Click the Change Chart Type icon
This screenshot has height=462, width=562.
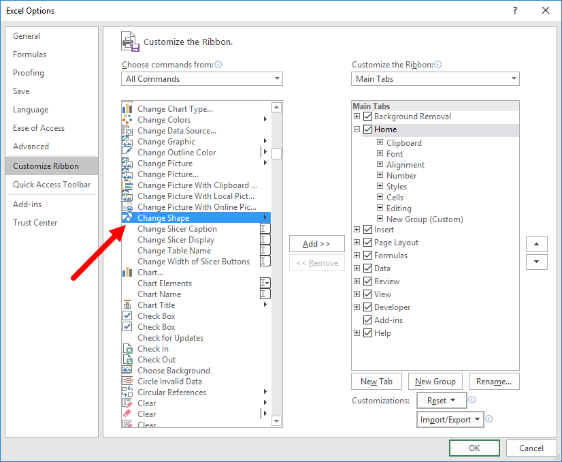pos(127,108)
